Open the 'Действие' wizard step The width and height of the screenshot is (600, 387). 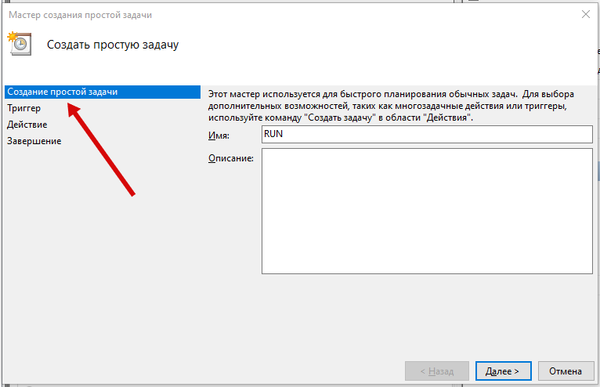point(27,125)
